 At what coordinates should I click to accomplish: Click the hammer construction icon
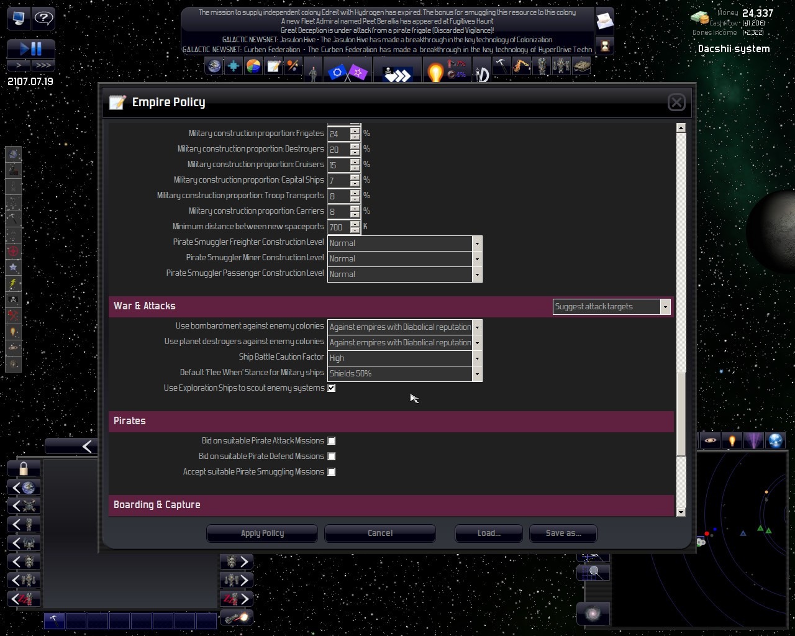coord(501,66)
